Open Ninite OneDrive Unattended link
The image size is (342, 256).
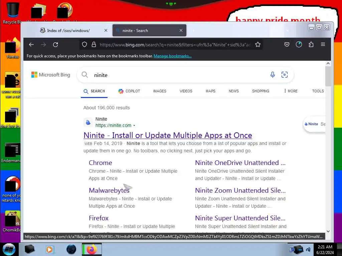(x=240, y=163)
